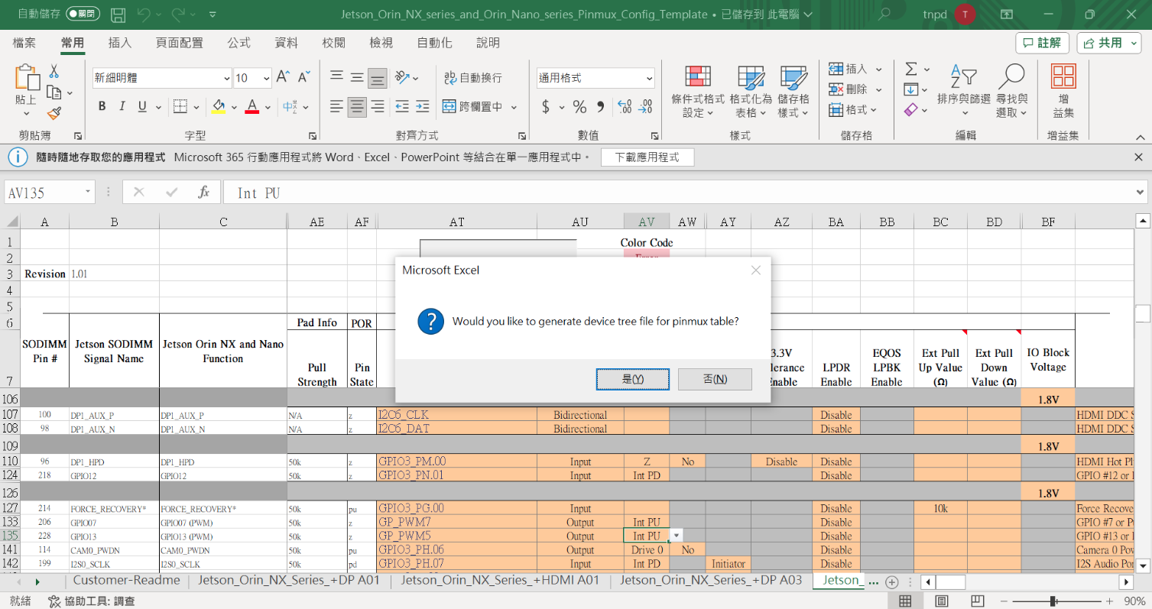Click the decrease decimal icon
Image resolution: width=1152 pixels, height=609 pixels.
click(646, 107)
